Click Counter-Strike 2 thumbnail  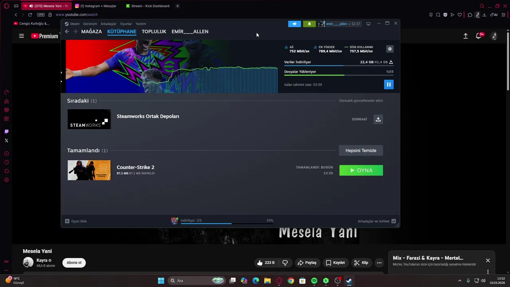(x=89, y=170)
